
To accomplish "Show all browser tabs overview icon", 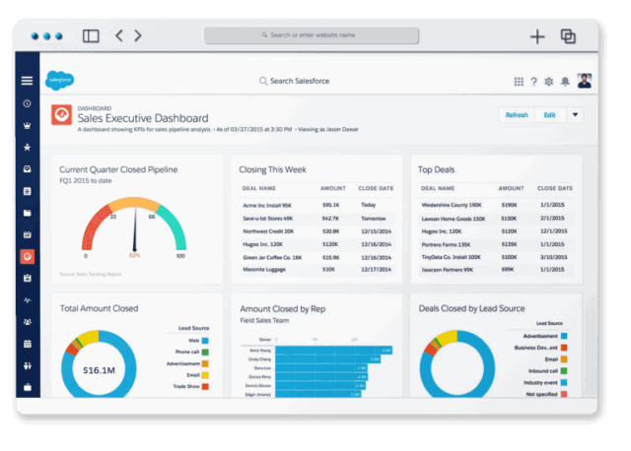I will tap(568, 36).
